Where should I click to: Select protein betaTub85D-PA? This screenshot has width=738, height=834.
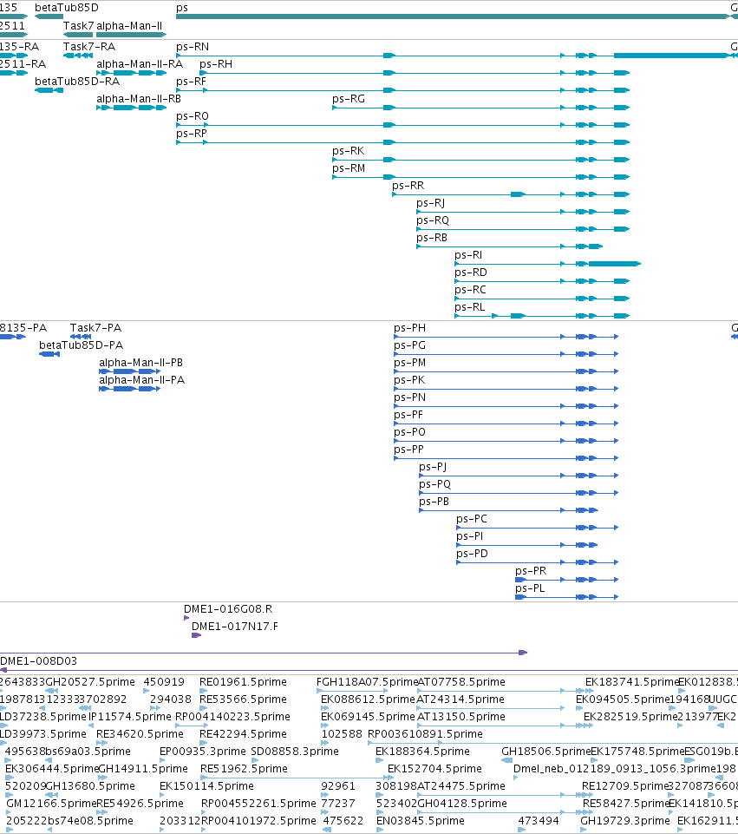[49, 354]
